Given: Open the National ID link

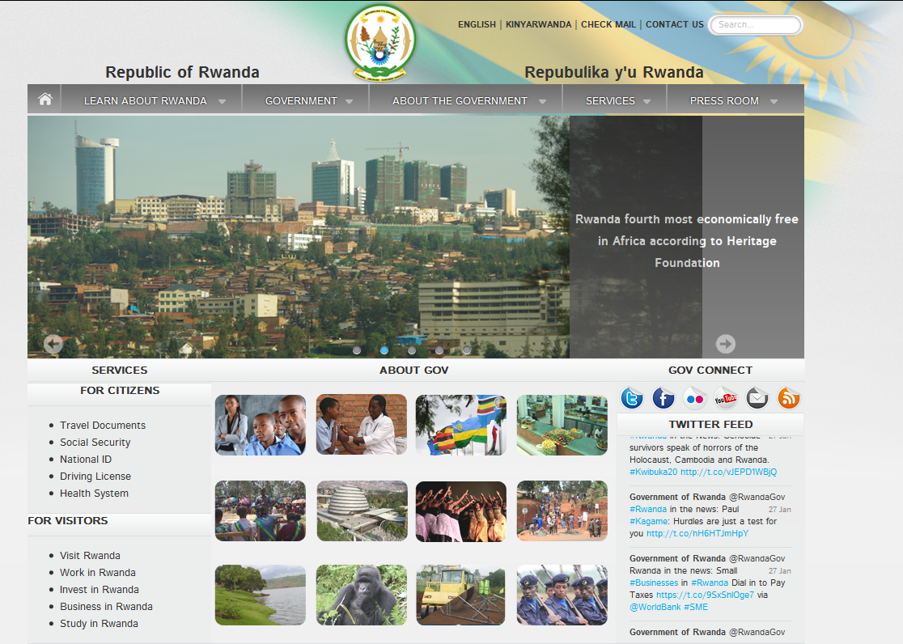Looking at the screenshot, I should tap(86, 459).
